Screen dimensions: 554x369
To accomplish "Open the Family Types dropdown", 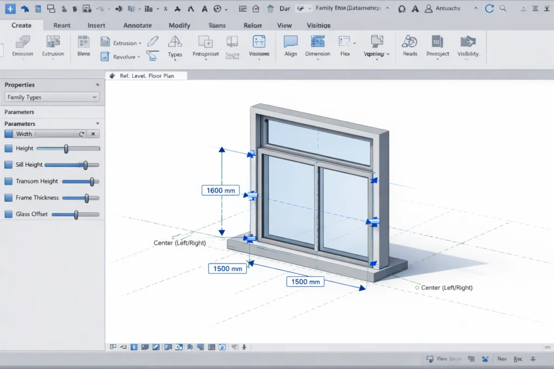I will coord(52,97).
